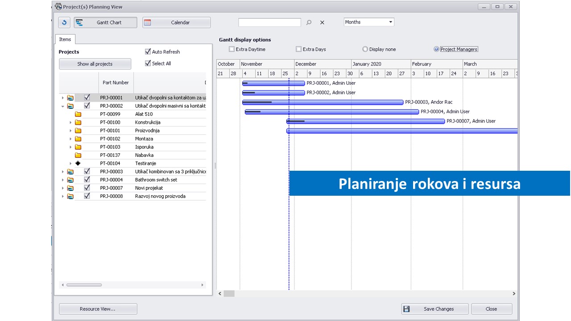Click the Show all projects button
The height and width of the screenshot is (321, 571).
pyautogui.click(x=95, y=64)
